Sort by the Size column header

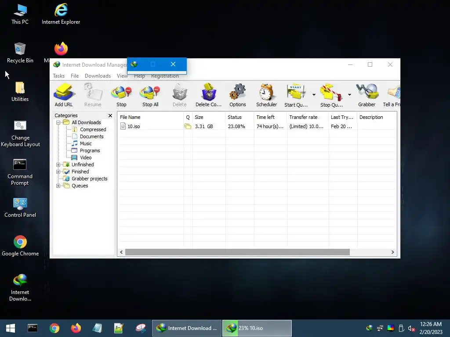click(209, 117)
